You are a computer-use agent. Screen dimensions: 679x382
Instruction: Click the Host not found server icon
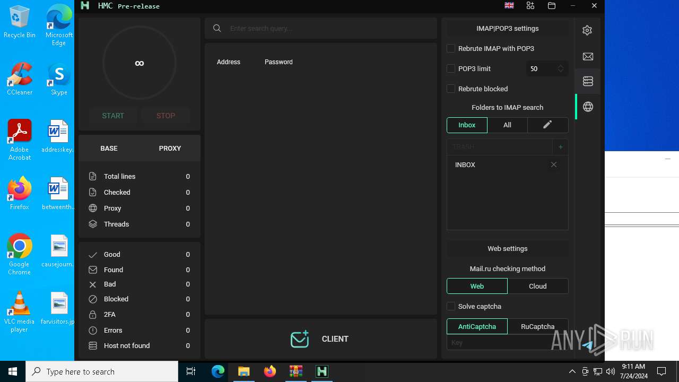click(93, 345)
